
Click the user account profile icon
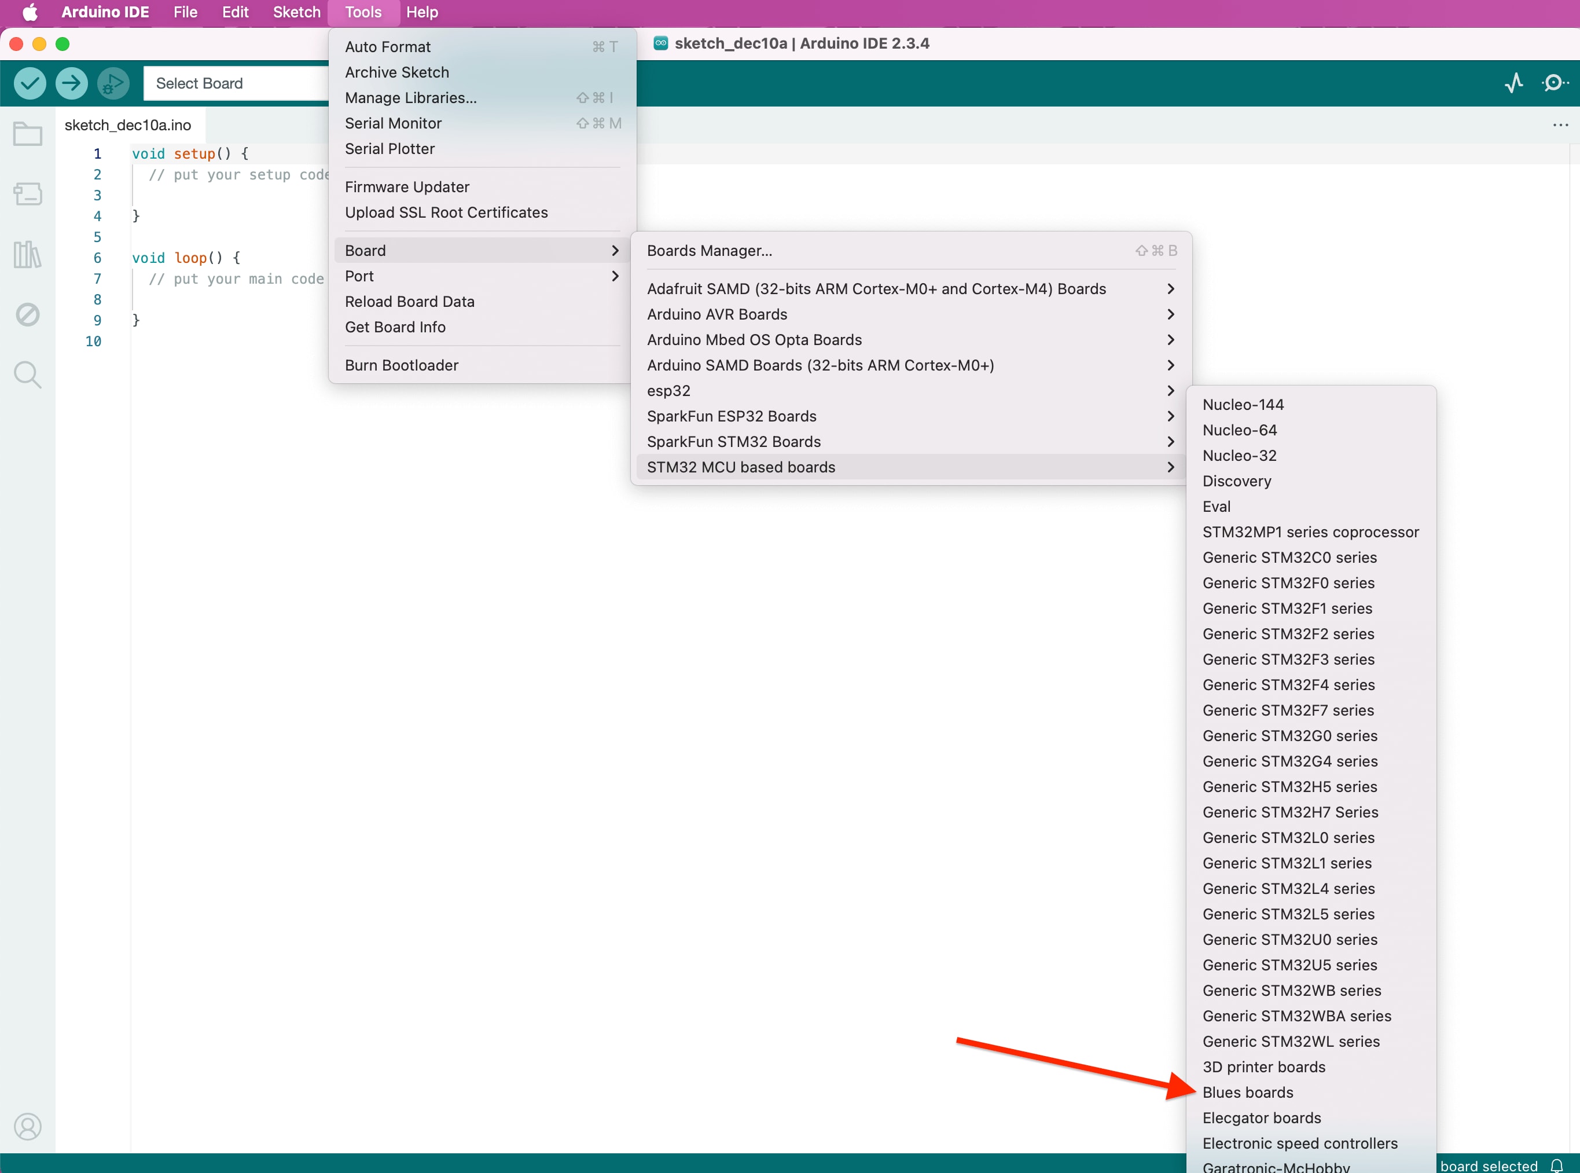coord(28,1126)
